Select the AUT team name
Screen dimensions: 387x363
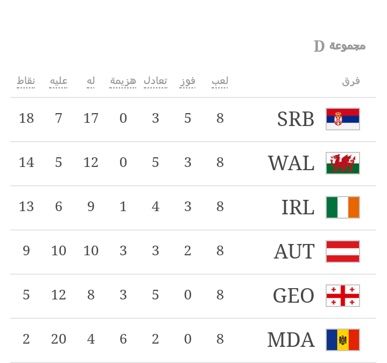tap(294, 252)
